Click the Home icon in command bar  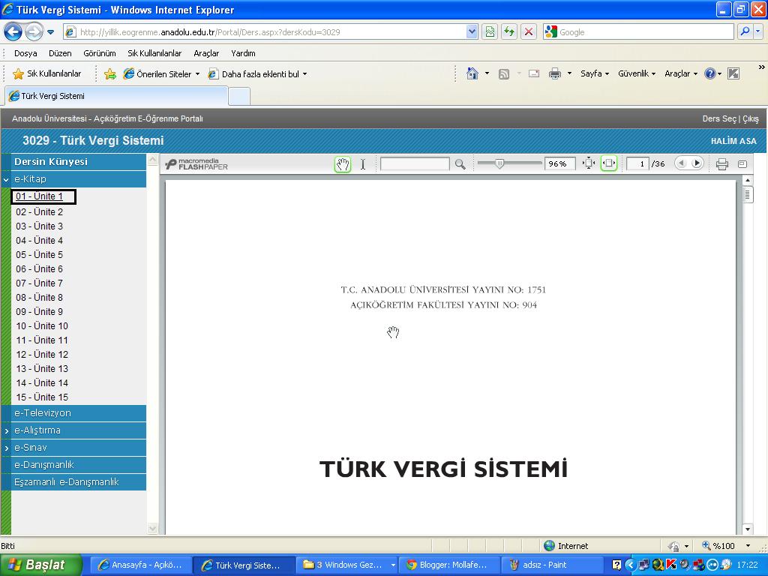472,73
